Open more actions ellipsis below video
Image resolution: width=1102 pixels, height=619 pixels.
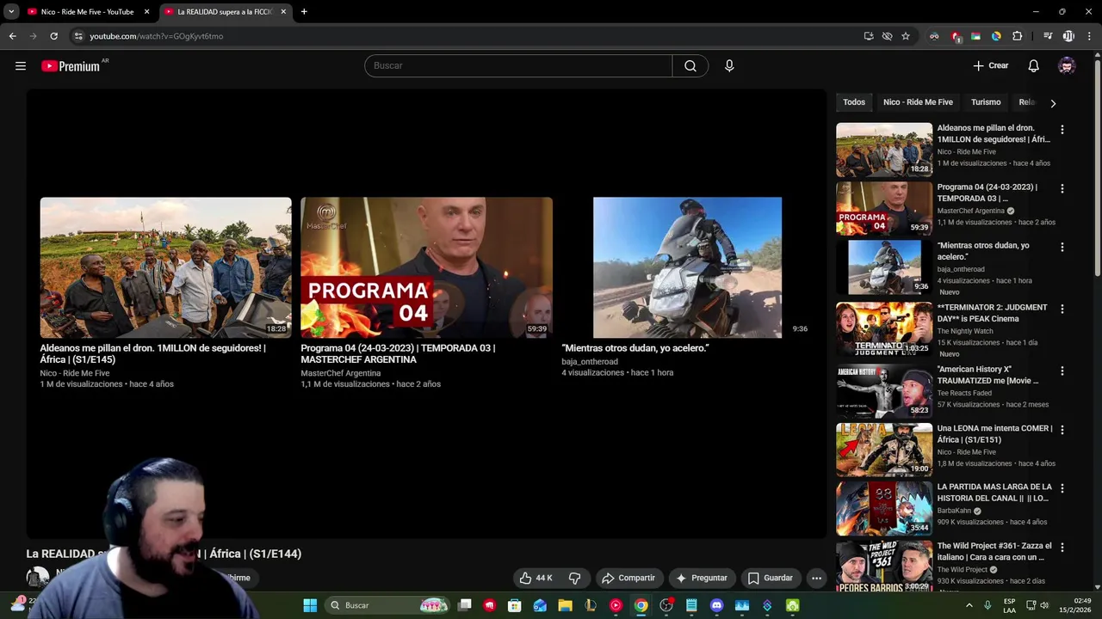point(816,578)
